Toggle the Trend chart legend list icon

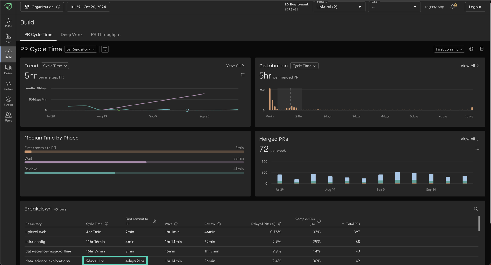[x=243, y=75]
